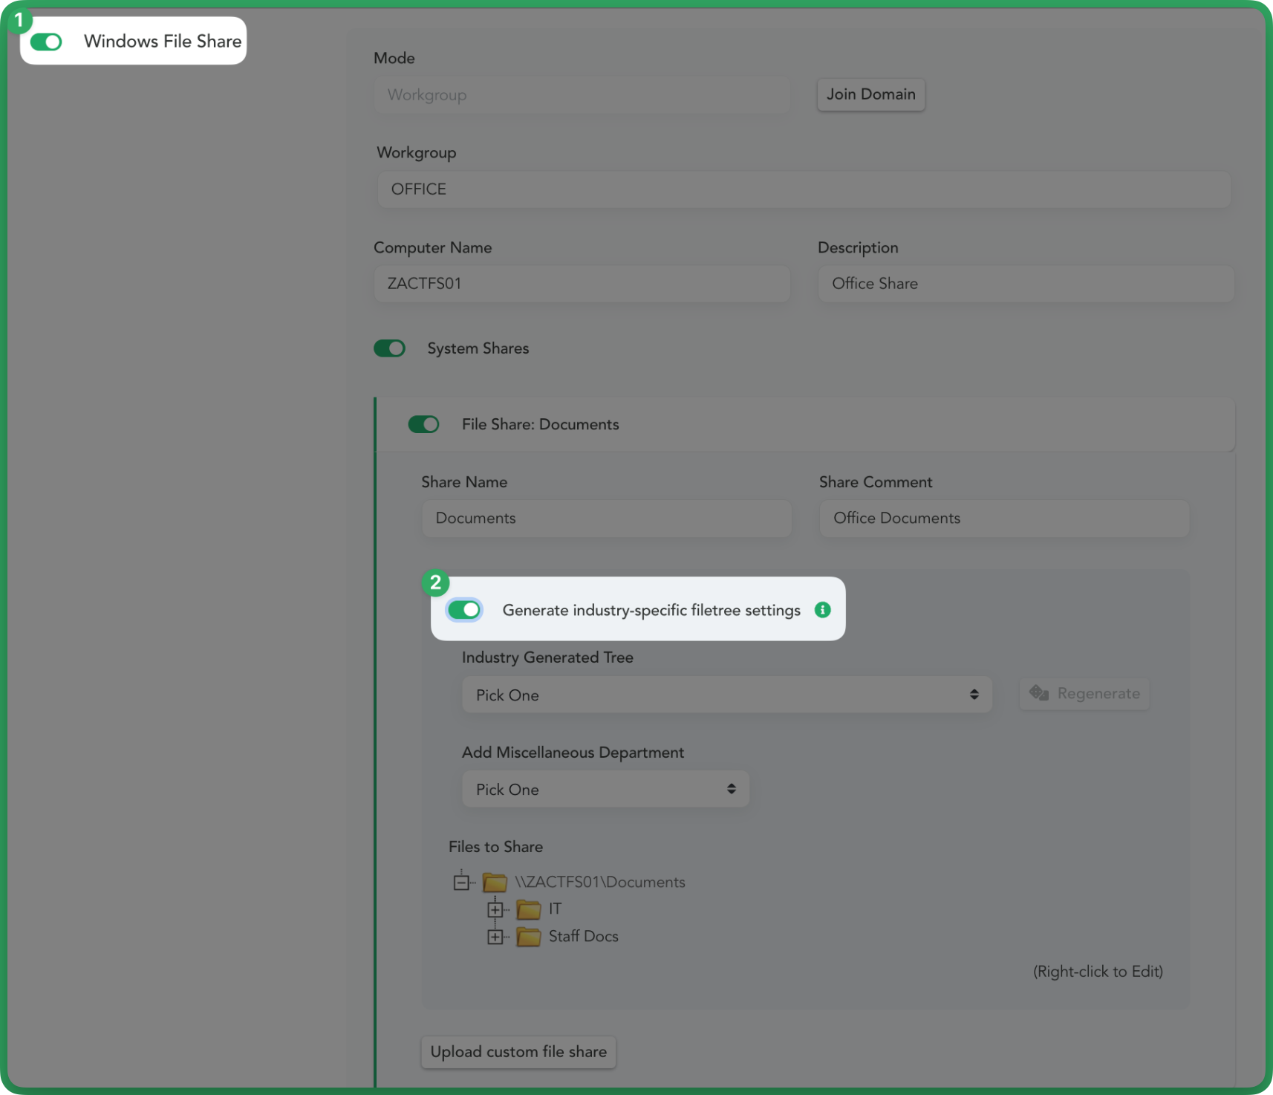This screenshot has height=1095, width=1273.
Task: Click the Share Comment input field
Action: click(1003, 519)
